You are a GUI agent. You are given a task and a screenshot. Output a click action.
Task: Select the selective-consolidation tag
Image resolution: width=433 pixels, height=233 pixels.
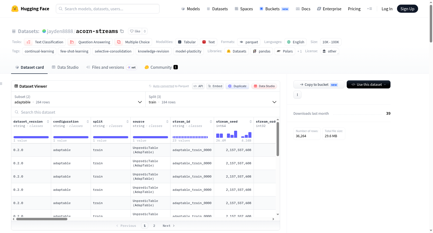(x=113, y=51)
